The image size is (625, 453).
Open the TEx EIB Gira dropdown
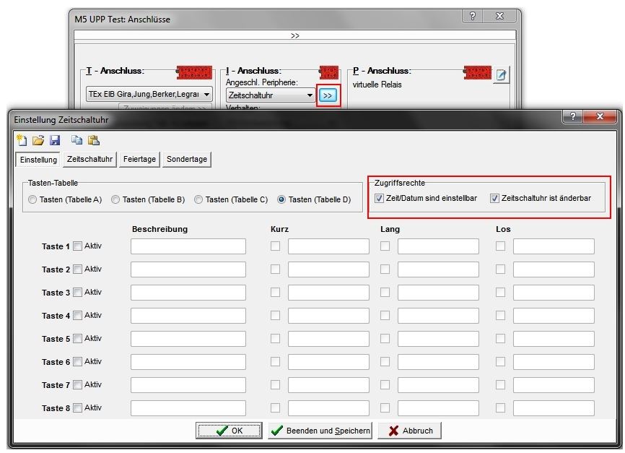click(207, 95)
